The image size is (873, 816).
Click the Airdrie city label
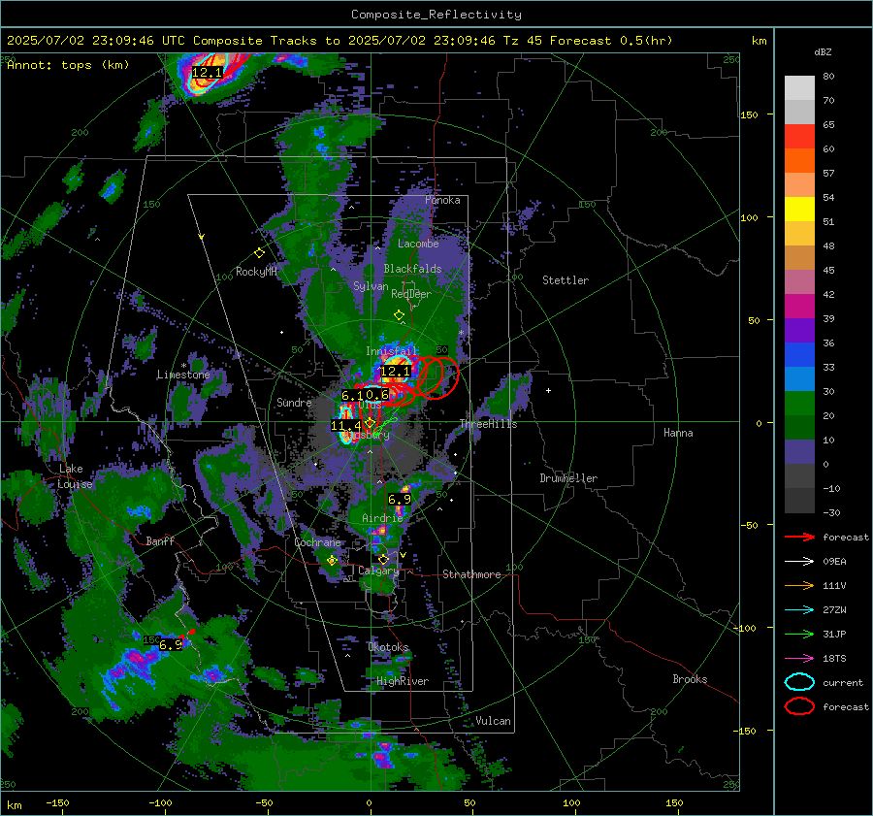[x=382, y=518]
